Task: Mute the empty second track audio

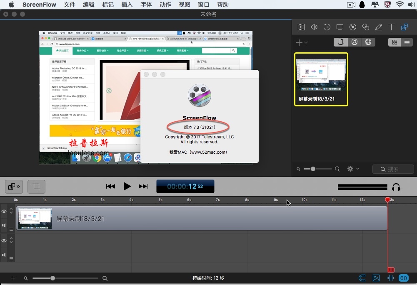Action: click(x=4, y=255)
